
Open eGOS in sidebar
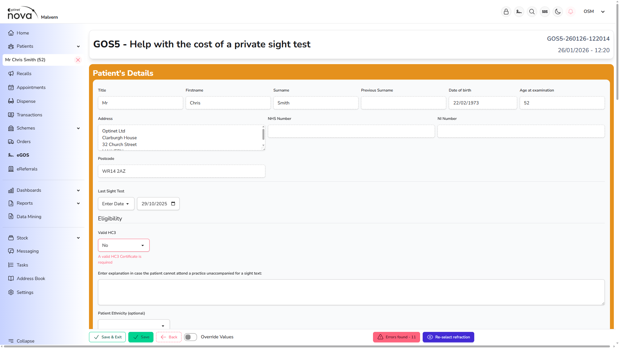(x=23, y=155)
